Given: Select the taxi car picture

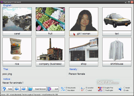Looking at the screenshot, I should [117, 19].
